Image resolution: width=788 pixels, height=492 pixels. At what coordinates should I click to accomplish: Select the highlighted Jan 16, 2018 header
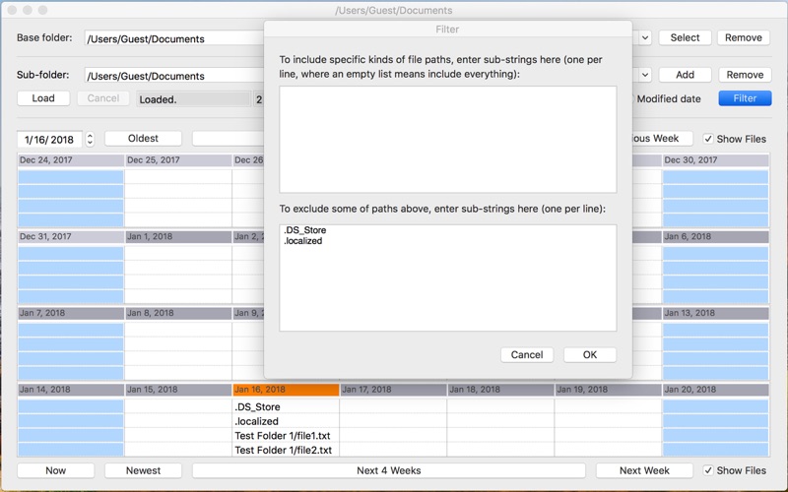coord(286,390)
